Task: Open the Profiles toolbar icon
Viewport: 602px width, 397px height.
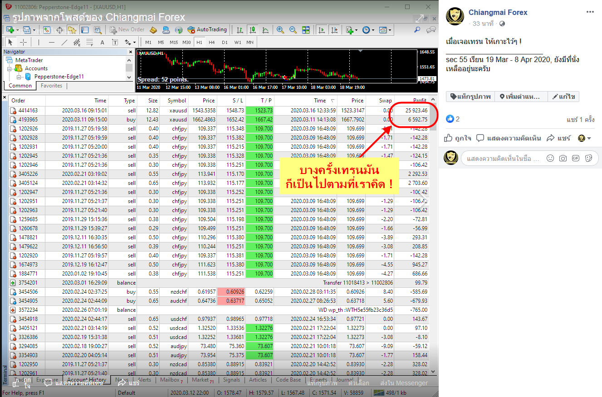Action: (27, 30)
